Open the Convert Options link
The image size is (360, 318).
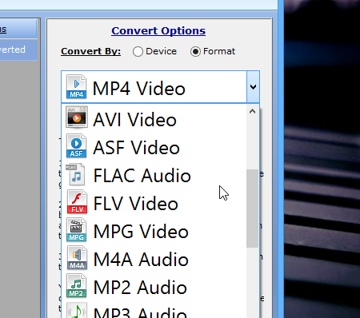pyautogui.click(x=158, y=31)
